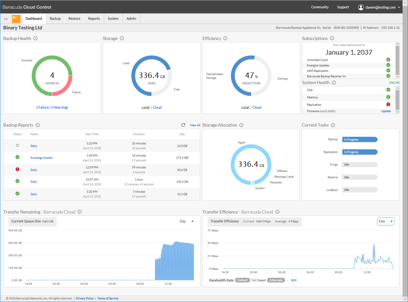This screenshot has width=408, height=302.
Task: Collapse the left navigation with the sidebar arrow icon
Action: point(5,19)
